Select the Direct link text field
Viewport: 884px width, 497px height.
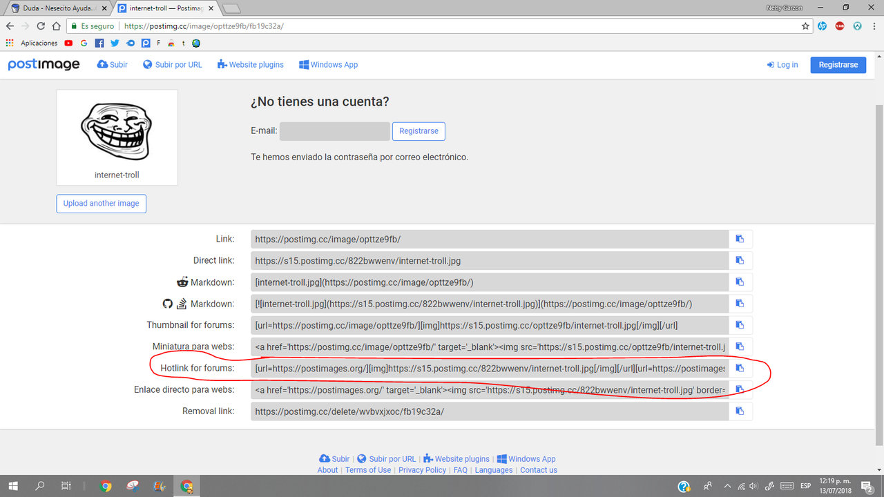[x=490, y=260]
